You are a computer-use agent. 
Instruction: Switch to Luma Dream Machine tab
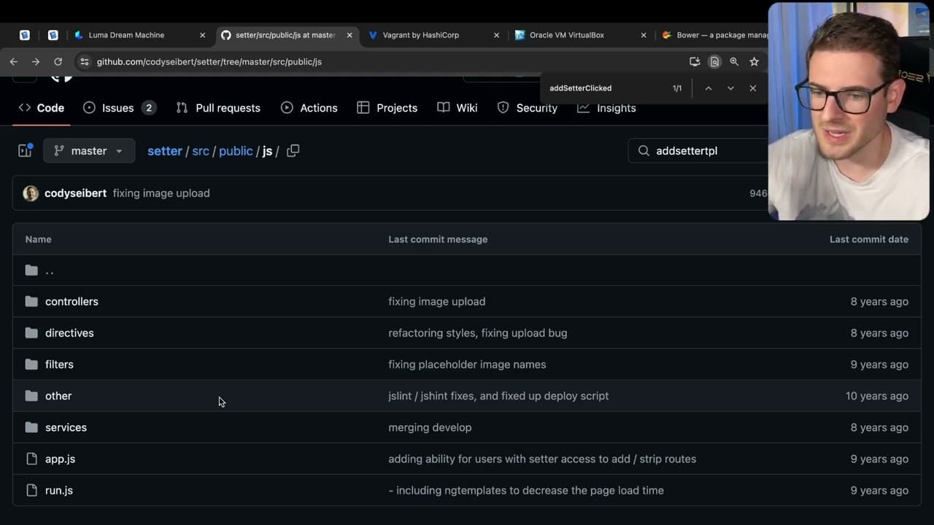point(139,35)
